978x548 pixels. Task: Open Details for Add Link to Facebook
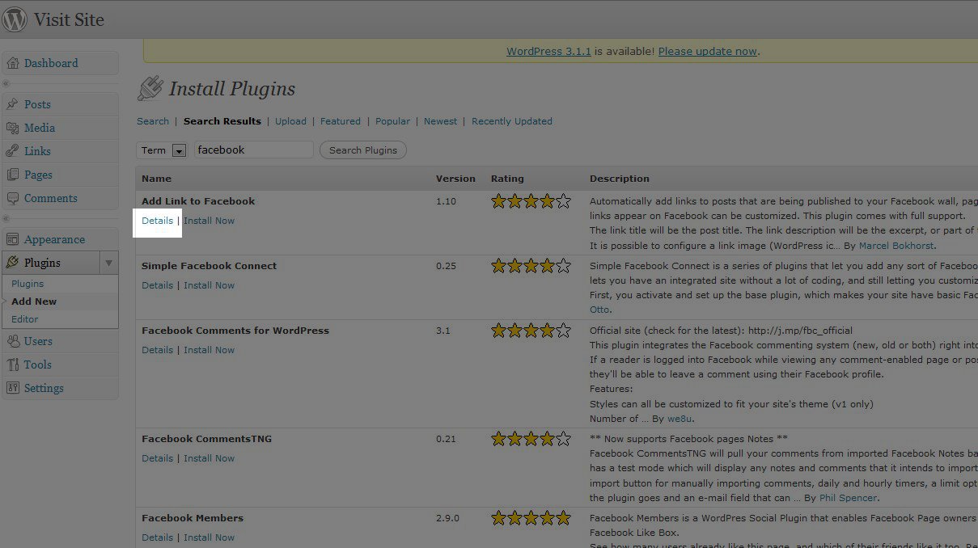(157, 221)
